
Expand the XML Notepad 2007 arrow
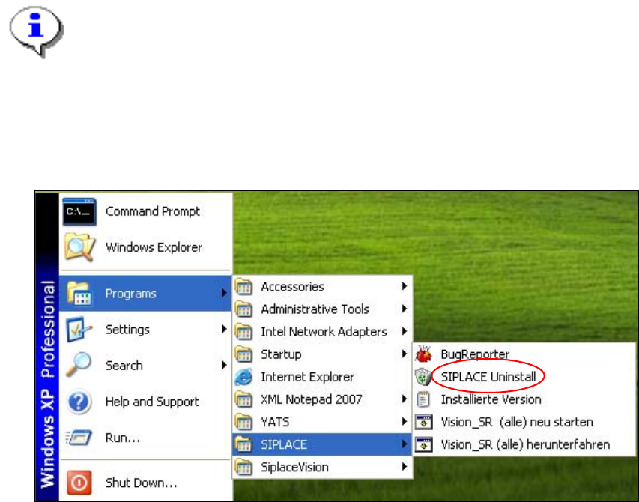pos(405,399)
